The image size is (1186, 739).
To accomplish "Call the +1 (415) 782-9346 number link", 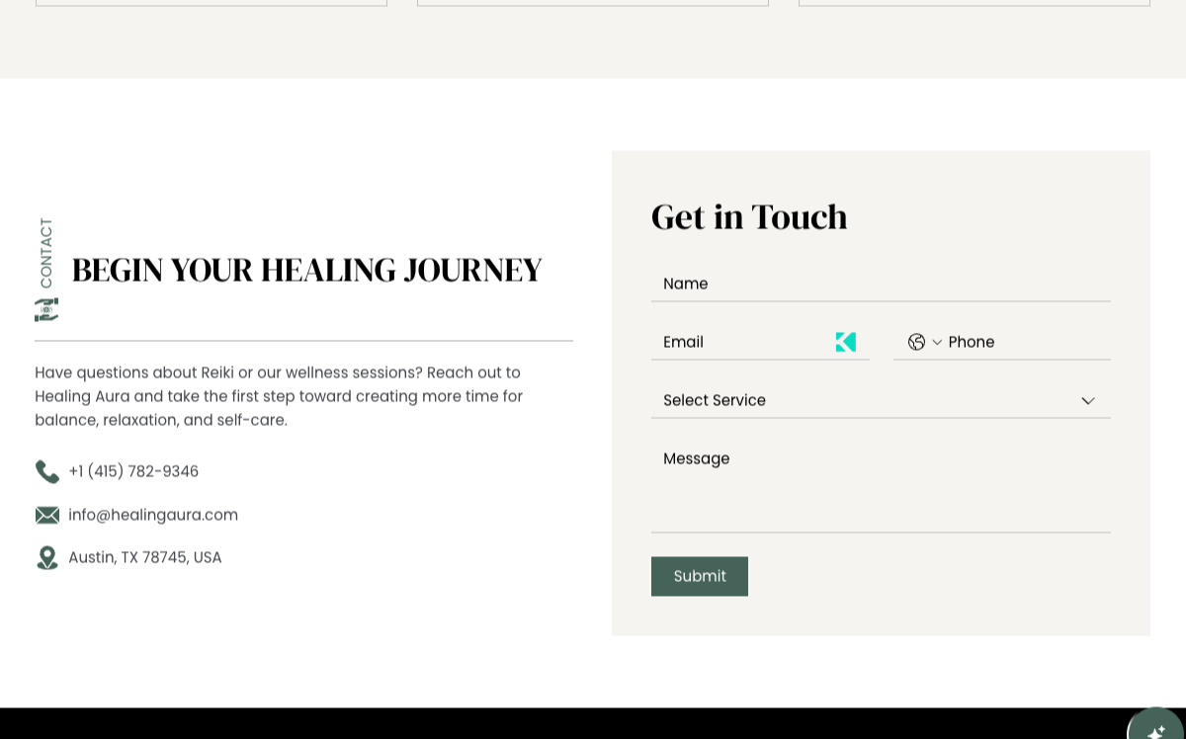I will (133, 471).
